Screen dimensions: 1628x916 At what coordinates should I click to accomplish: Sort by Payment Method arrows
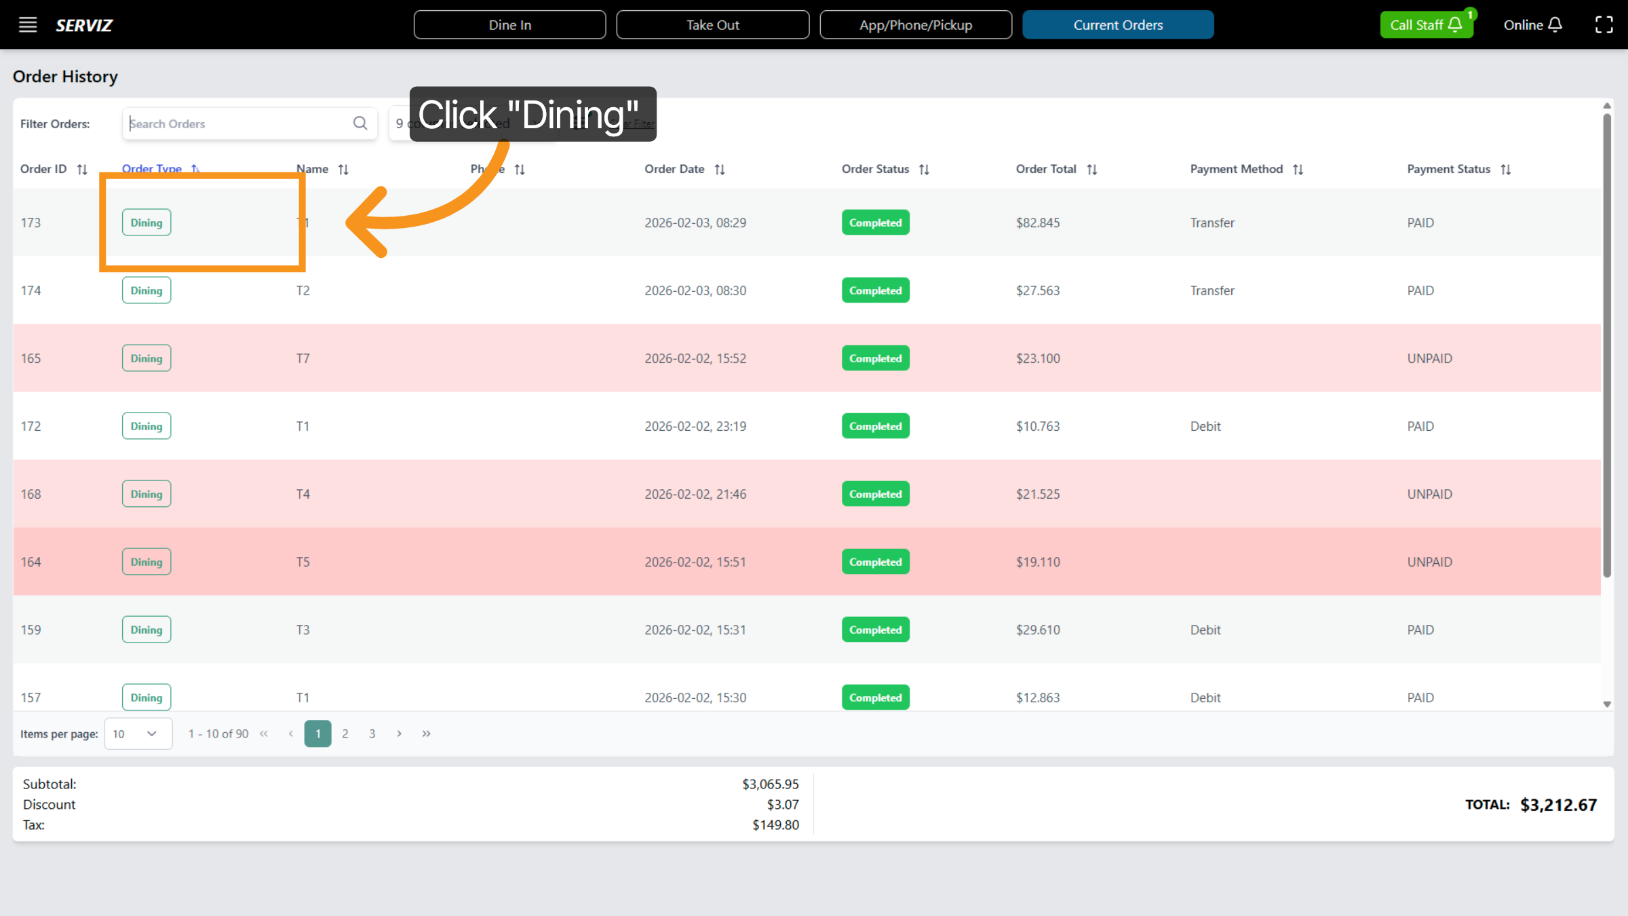pos(1298,170)
